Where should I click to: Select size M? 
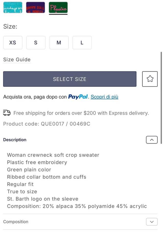(59, 43)
